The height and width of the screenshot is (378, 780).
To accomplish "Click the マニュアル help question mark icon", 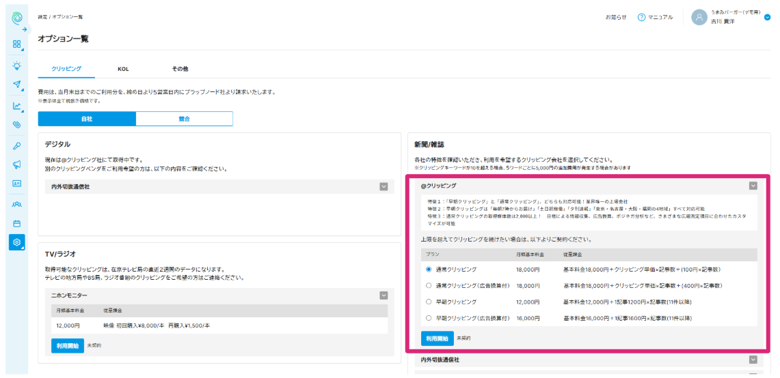I will point(642,17).
